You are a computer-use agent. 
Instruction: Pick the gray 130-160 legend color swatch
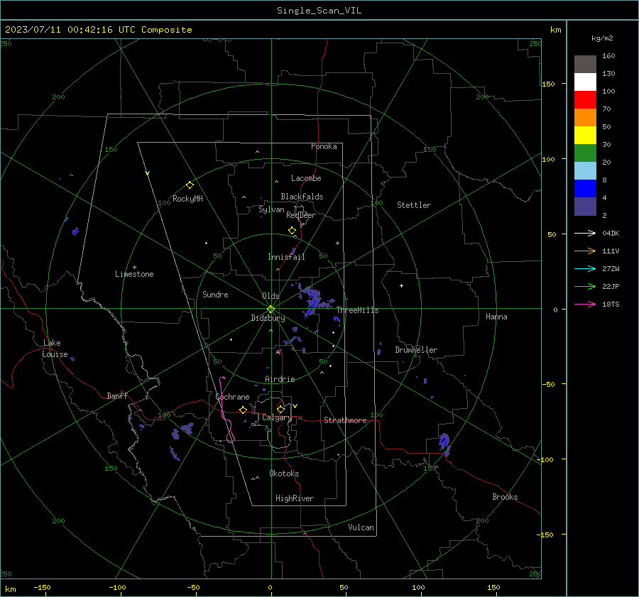585,65
